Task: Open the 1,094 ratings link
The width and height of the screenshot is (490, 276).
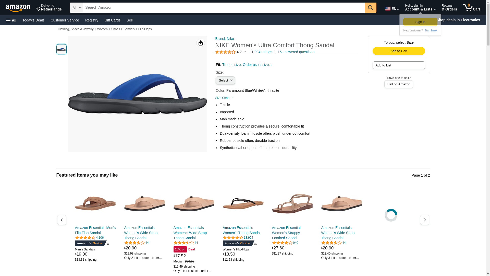Action: point(262,52)
